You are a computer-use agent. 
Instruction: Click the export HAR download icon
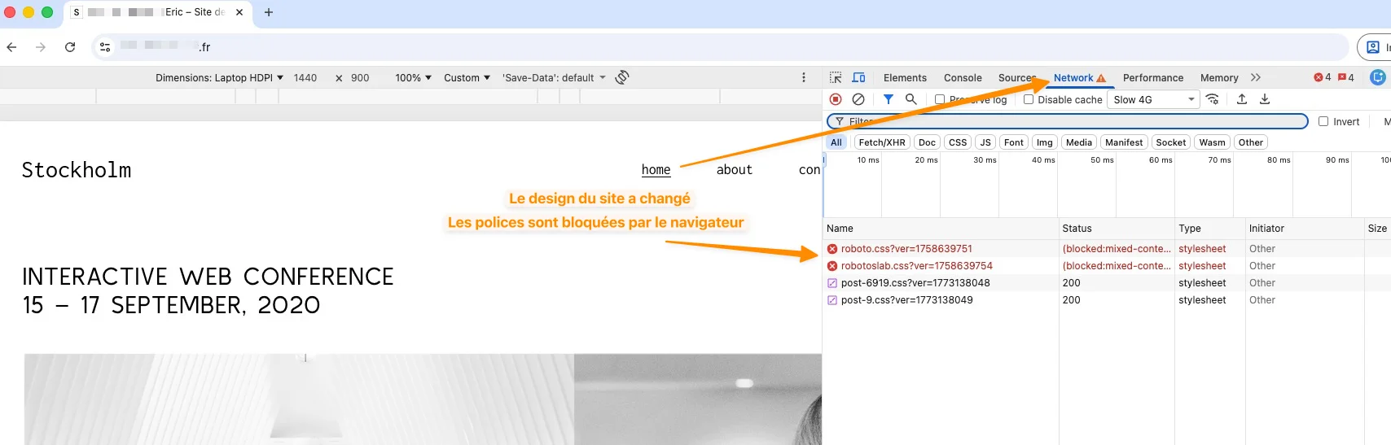(x=1265, y=99)
